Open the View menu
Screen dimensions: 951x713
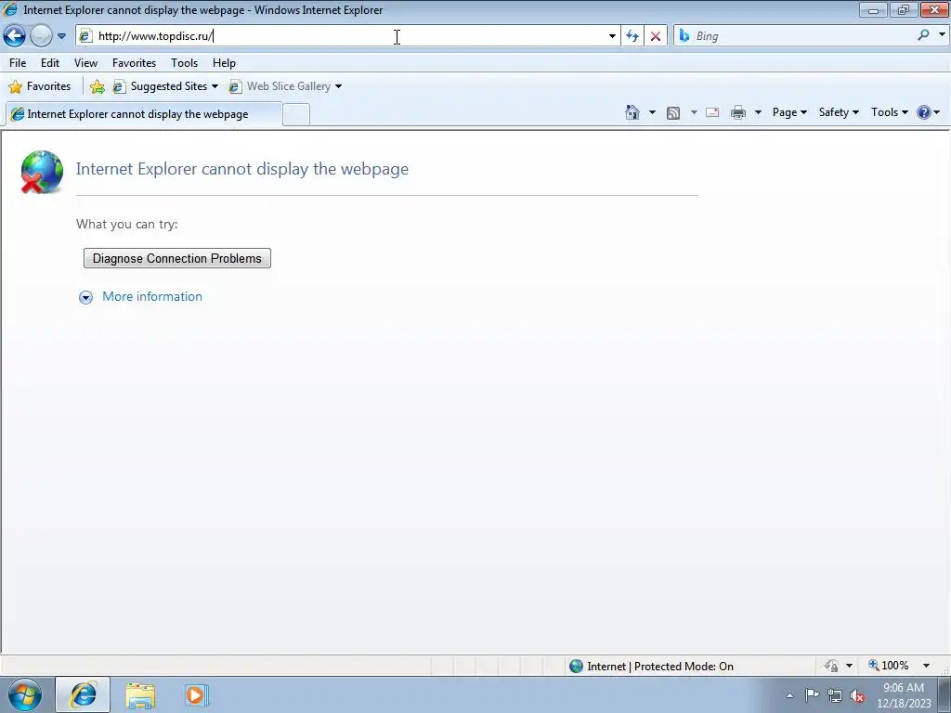click(x=85, y=63)
